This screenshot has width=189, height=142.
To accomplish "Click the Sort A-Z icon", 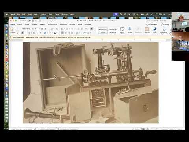I will pyautogui.click(x=87, y=29).
